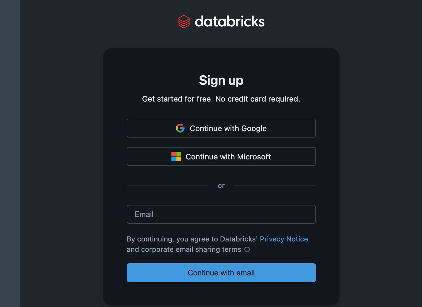The height and width of the screenshot is (307, 422).
Task: Click the 'or' divider label
Action: pyautogui.click(x=221, y=186)
